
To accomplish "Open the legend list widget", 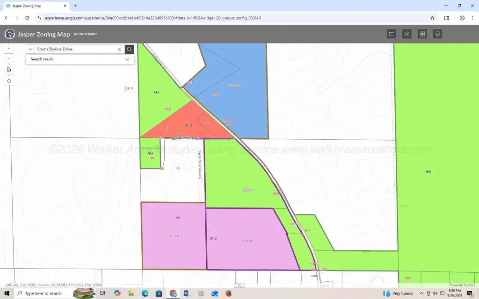I will pyautogui.click(x=392, y=34).
